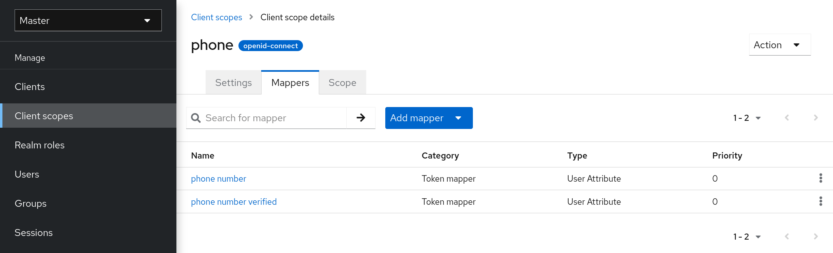Screen dimensions: 833x253
Task: Expand bottom 1-2 items per page selector
Action: [x=747, y=237]
